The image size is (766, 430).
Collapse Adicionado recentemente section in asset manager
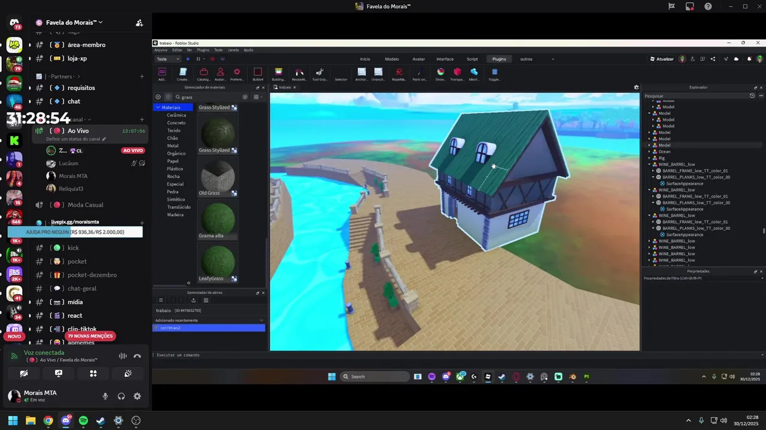tap(262, 320)
